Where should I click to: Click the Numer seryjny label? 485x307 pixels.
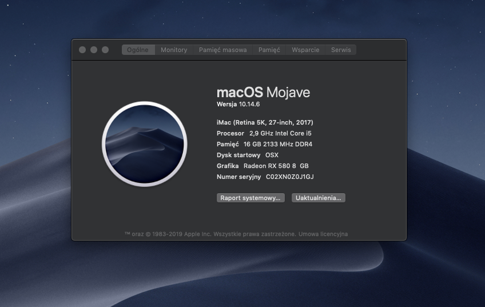239,177
